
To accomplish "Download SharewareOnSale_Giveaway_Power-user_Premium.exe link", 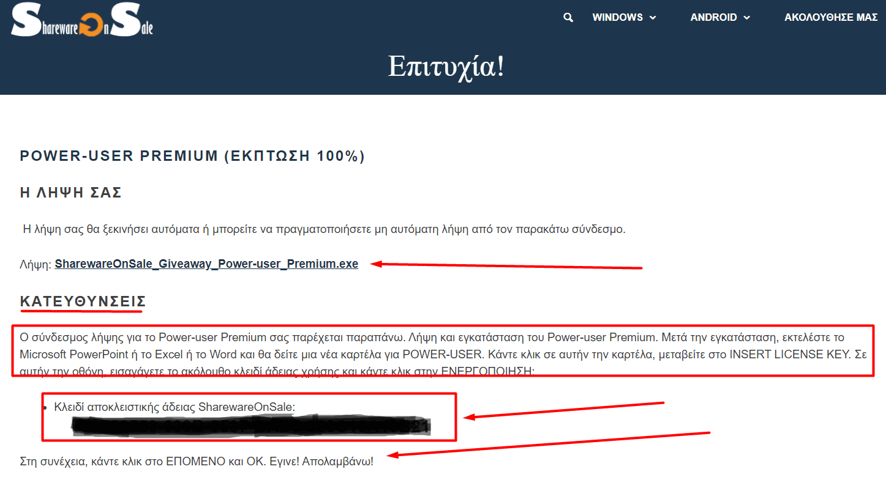I will (x=206, y=264).
